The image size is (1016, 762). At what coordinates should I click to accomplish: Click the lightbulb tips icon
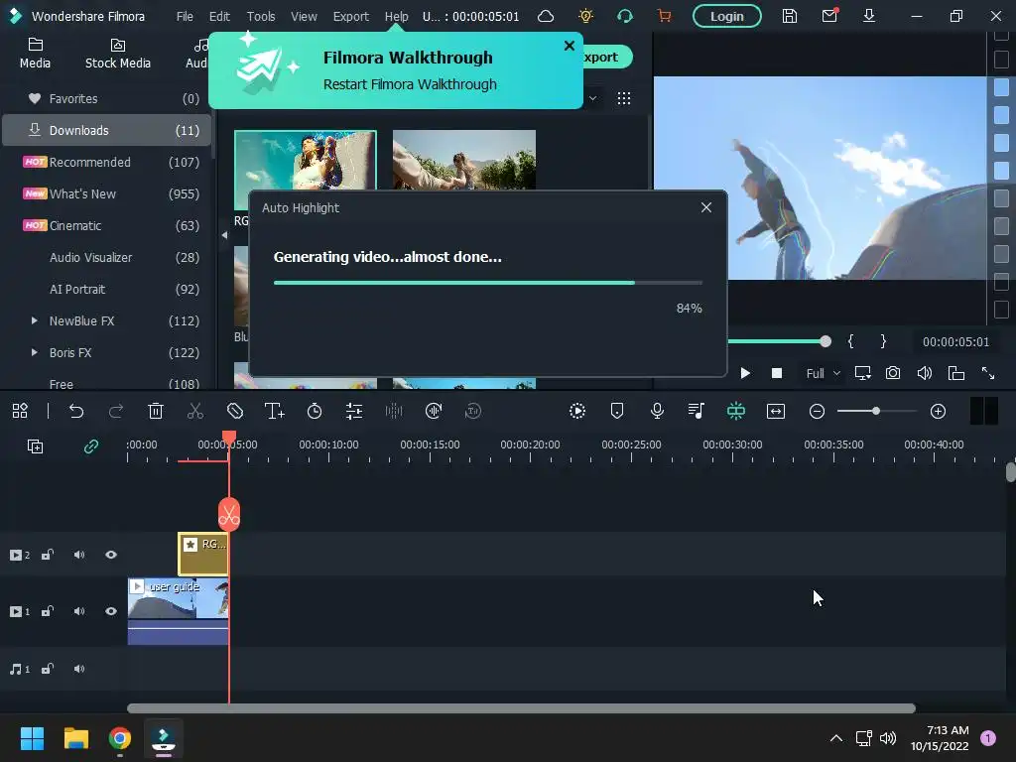pos(585,16)
